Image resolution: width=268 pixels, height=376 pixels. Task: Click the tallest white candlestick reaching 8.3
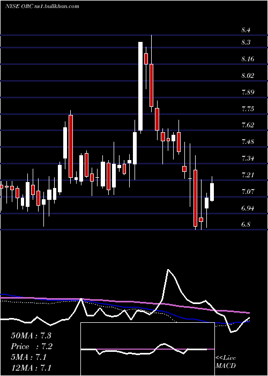[140, 86]
